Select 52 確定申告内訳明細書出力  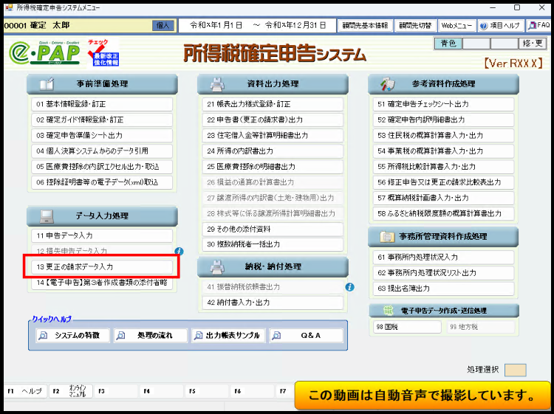(443, 120)
